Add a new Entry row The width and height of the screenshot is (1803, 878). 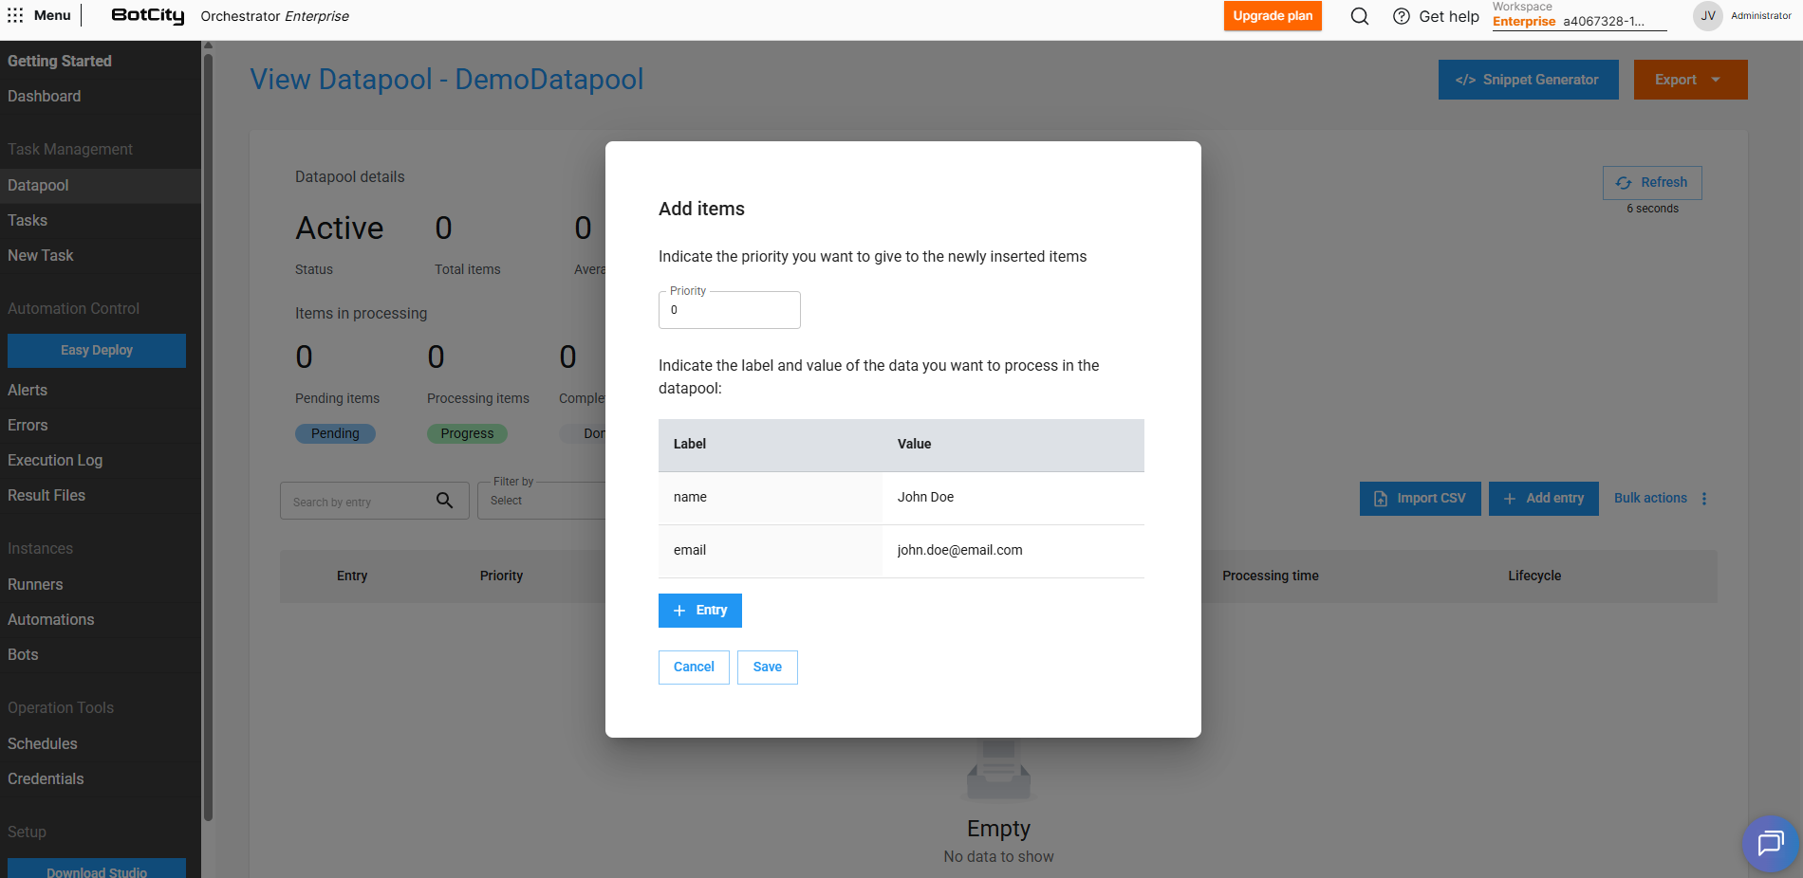point(699,611)
